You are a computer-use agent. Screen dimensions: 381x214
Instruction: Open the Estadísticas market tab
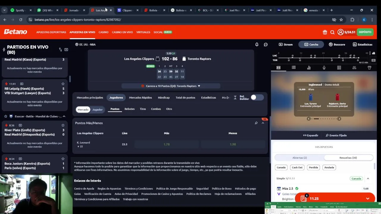click(x=209, y=98)
